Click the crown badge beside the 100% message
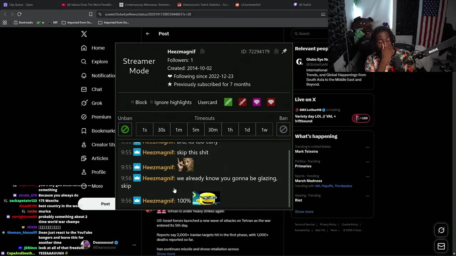The height and width of the screenshot is (256, 456). click(137, 201)
